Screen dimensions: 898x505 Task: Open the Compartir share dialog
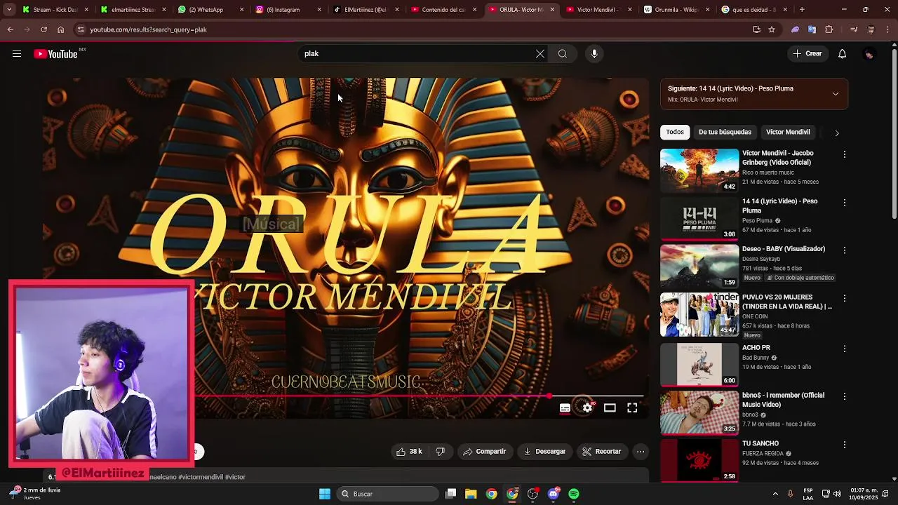pos(484,452)
